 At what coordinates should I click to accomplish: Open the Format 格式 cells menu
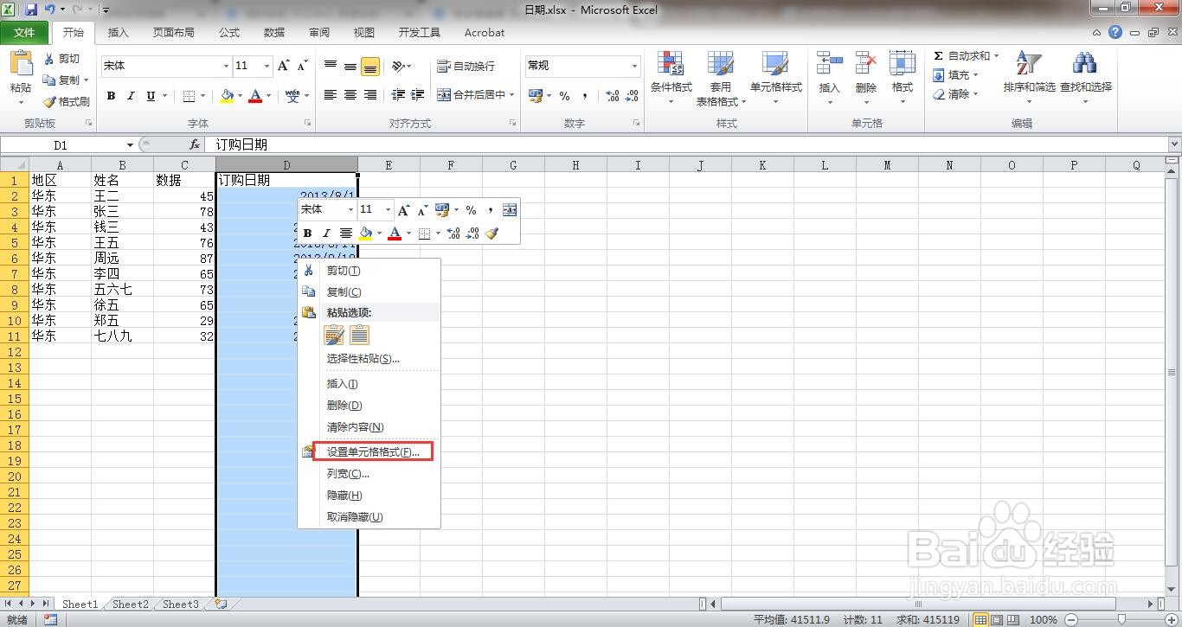(x=903, y=78)
